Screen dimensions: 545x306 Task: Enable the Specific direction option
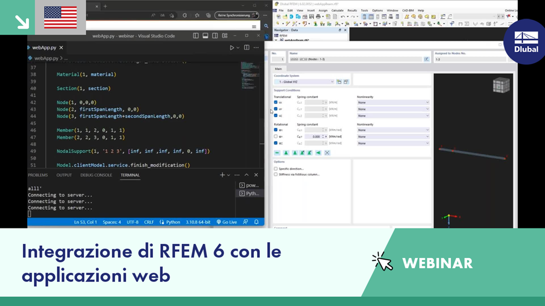pos(276,168)
